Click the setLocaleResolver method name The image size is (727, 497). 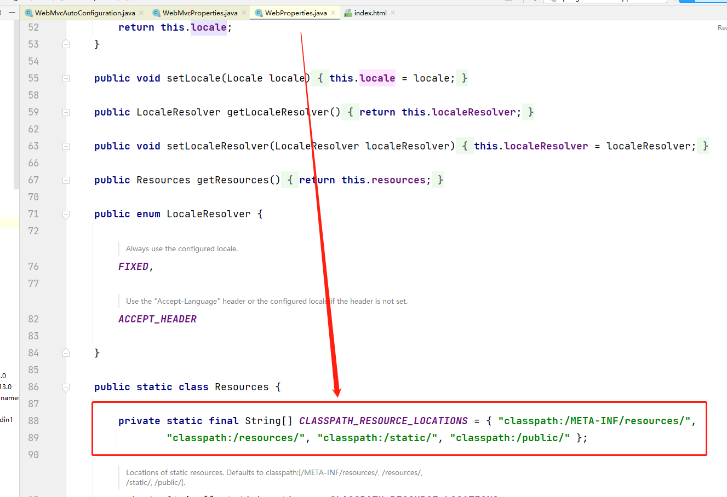tap(217, 146)
